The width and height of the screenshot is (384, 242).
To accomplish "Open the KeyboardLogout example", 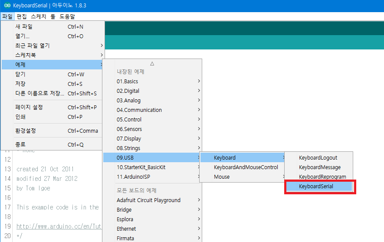I will pos(319,157).
